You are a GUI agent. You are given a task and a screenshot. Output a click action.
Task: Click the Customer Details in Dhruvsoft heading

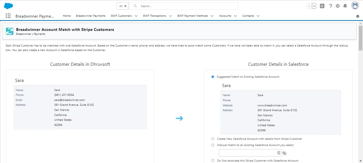click(x=80, y=64)
